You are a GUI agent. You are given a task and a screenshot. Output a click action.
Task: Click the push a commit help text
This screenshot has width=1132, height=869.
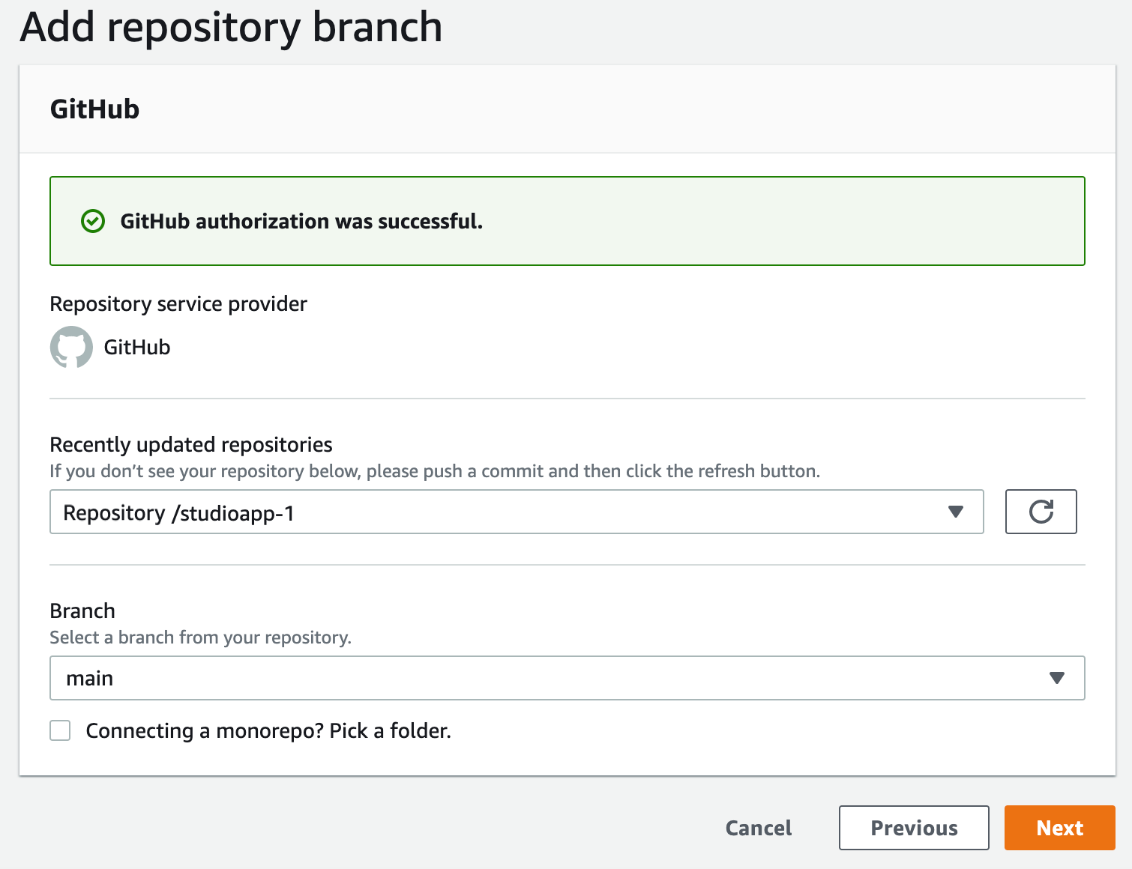coord(435,471)
